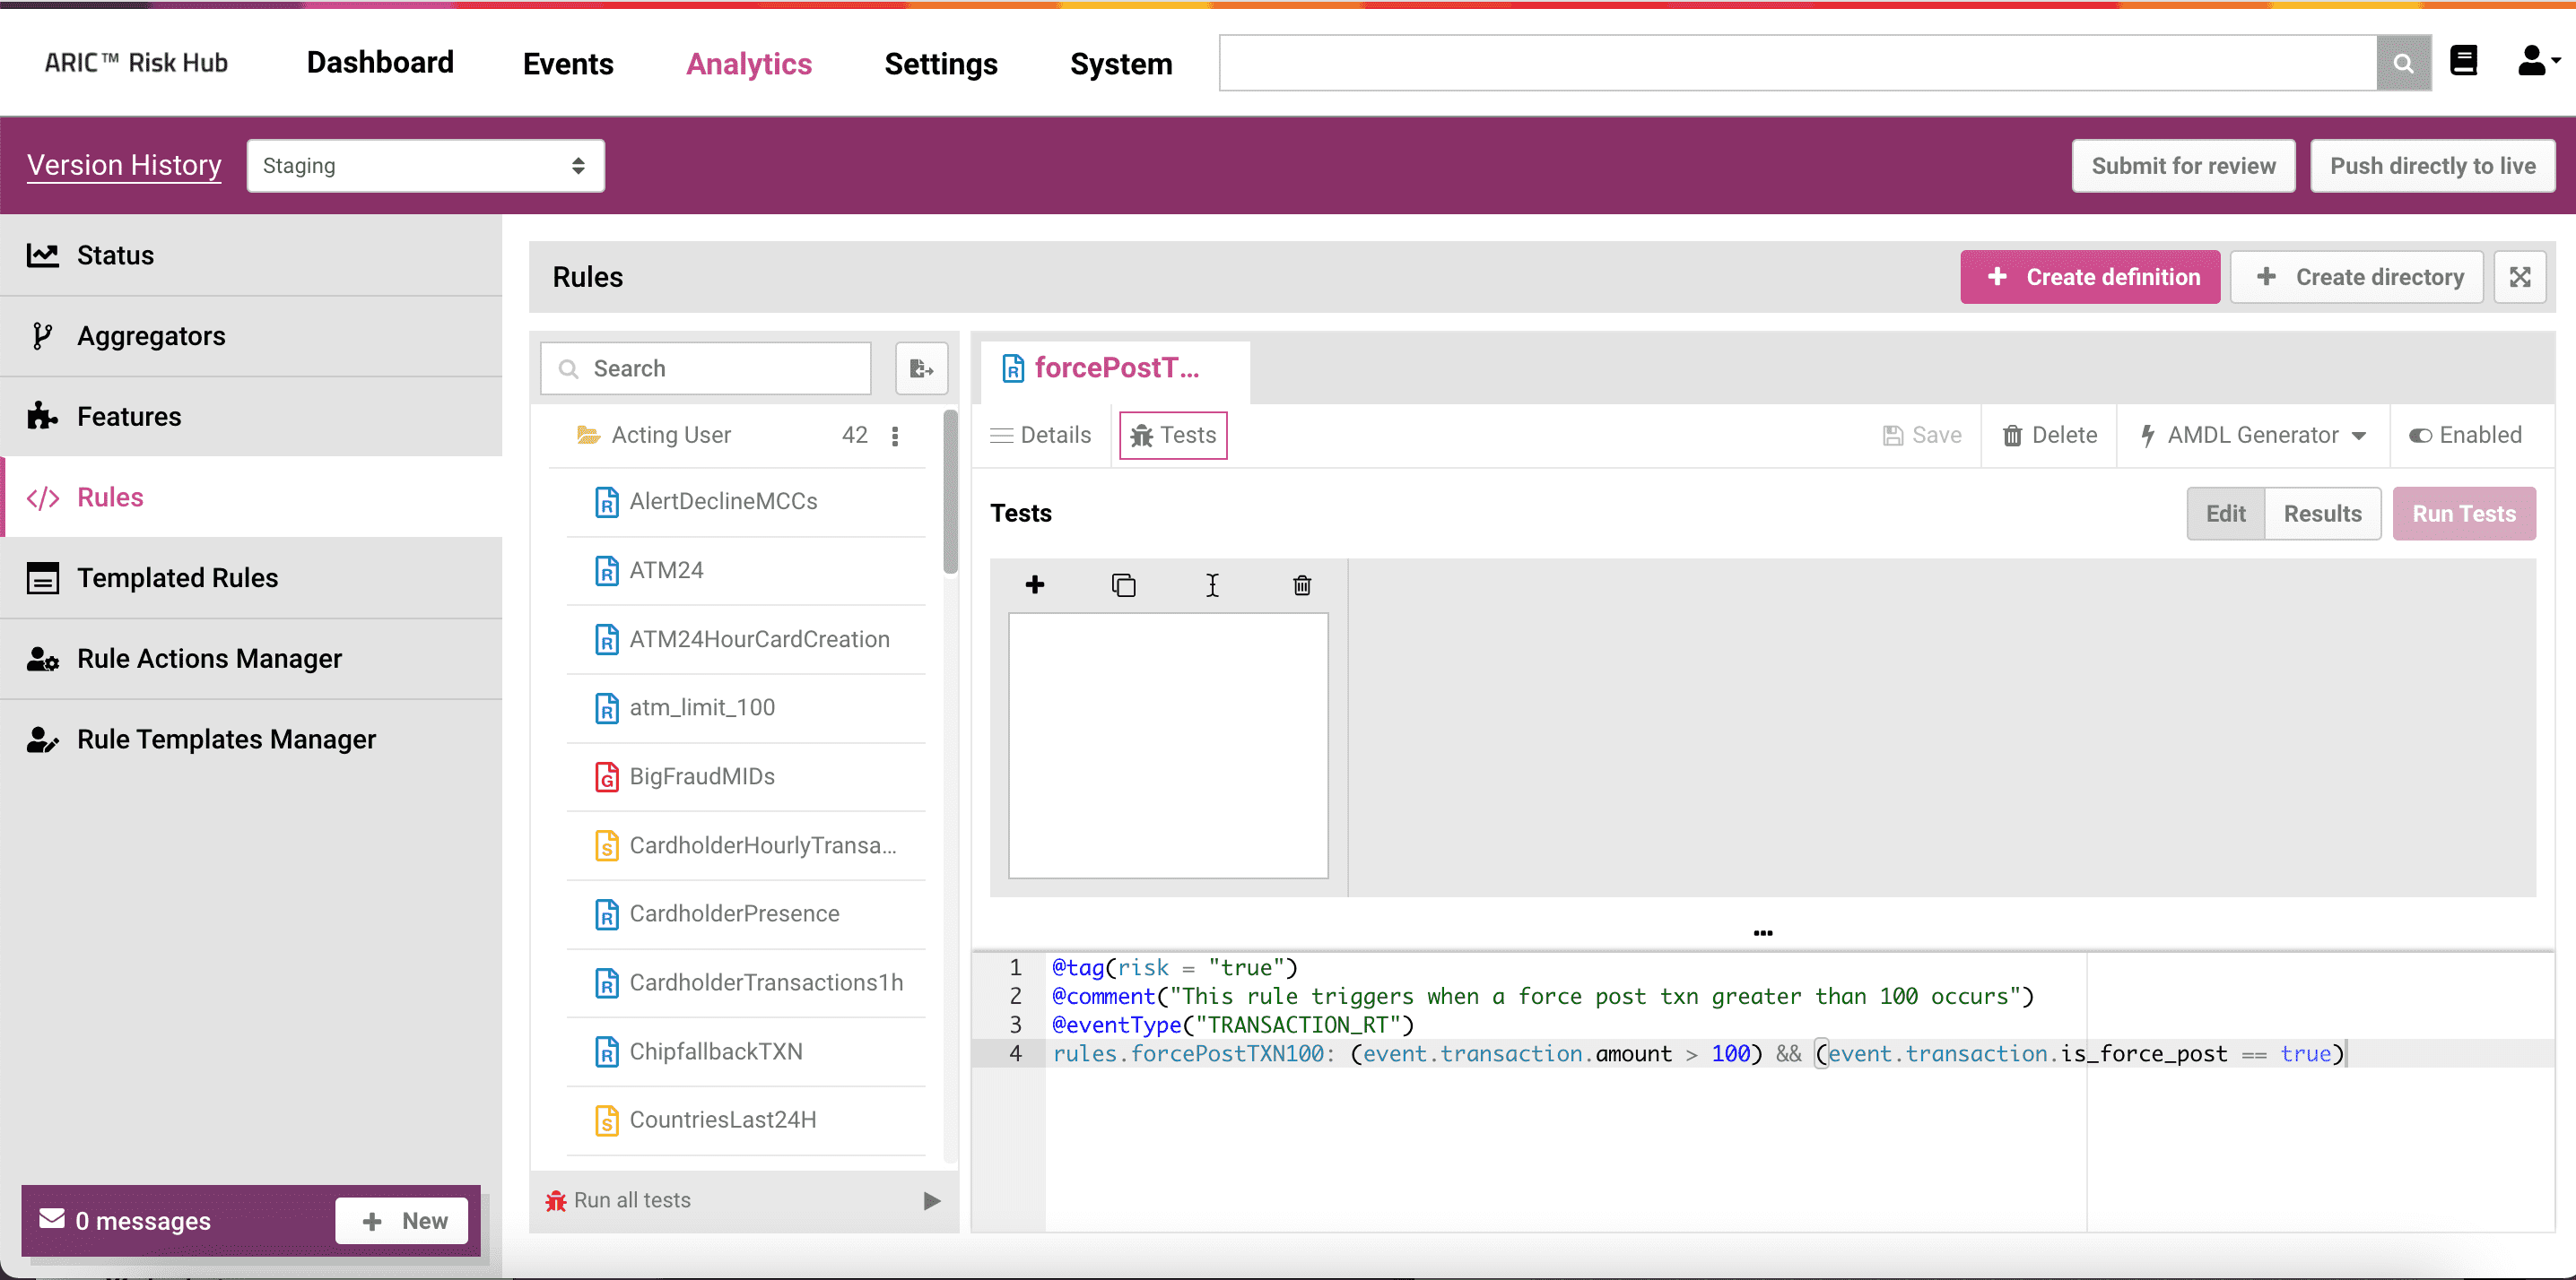Delete the test with the trash icon
Viewport: 2576px width, 1280px height.
coord(1302,584)
